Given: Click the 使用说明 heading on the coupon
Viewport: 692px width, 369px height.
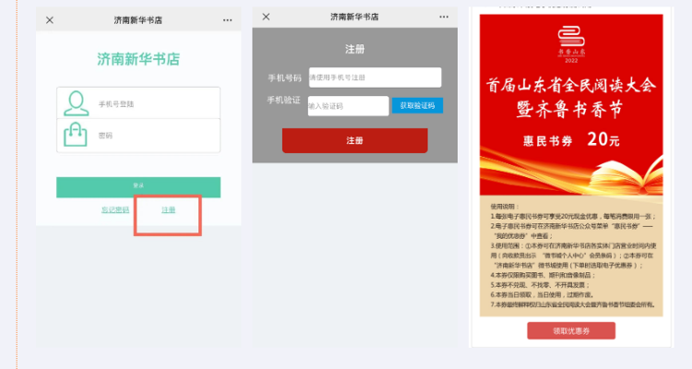Looking at the screenshot, I should coord(505,206).
